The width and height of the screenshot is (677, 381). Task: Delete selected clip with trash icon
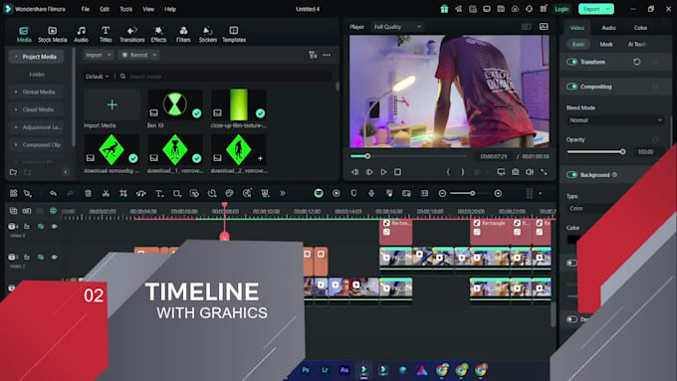coord(88,193)
